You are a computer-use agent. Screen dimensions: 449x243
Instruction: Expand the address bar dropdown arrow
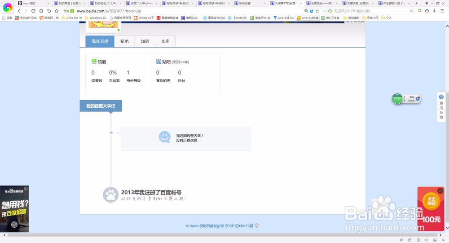coord(324,11)
